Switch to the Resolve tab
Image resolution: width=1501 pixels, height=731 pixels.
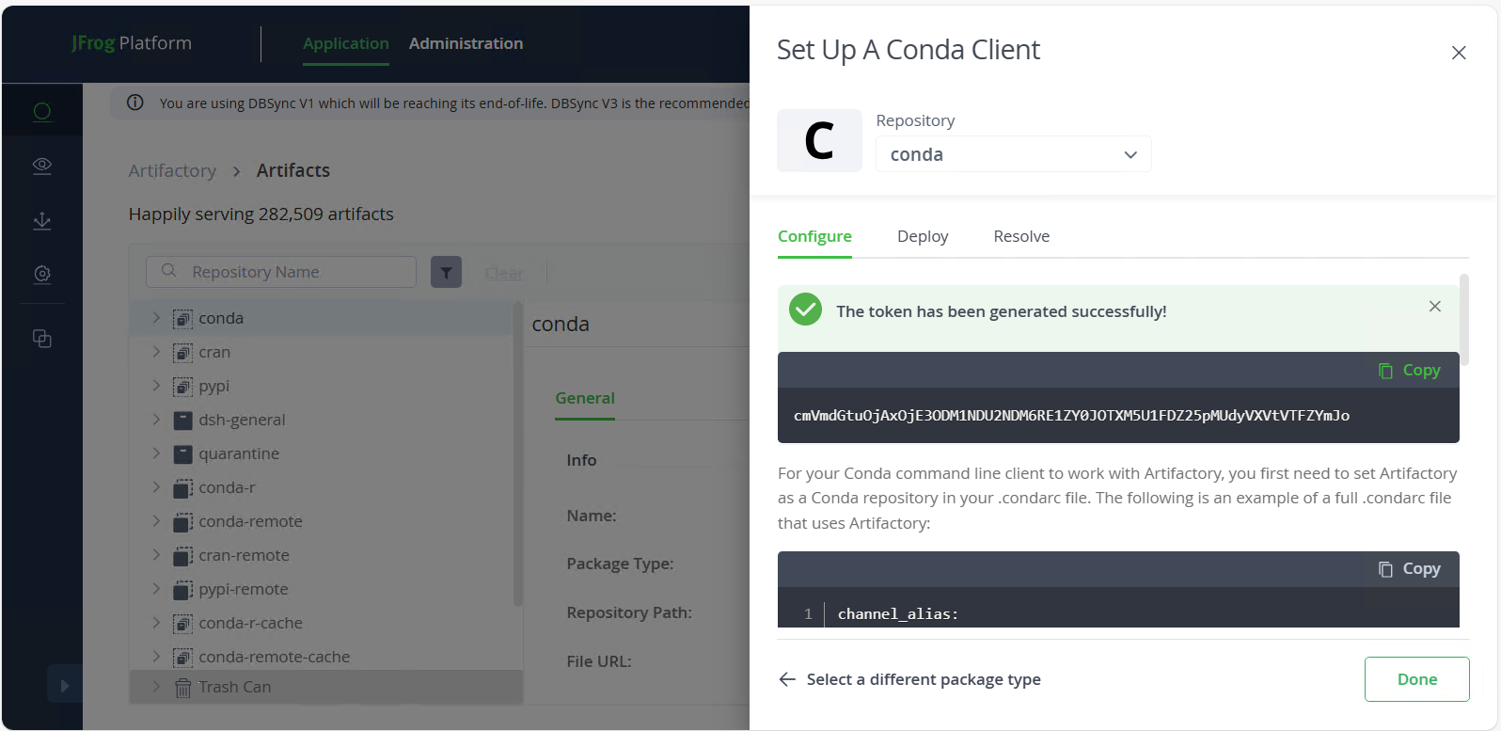[x=1020, y=236]
